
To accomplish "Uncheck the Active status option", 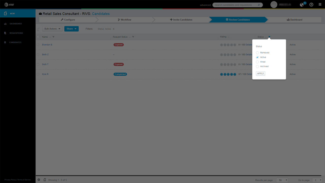I will [x=257, y=57].
